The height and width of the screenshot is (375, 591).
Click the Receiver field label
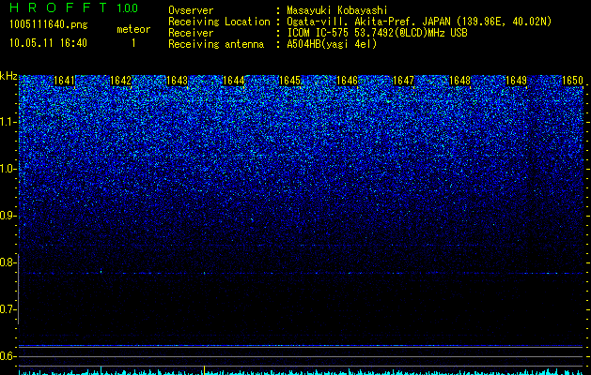pyautogui.click(x=191, y=33)
